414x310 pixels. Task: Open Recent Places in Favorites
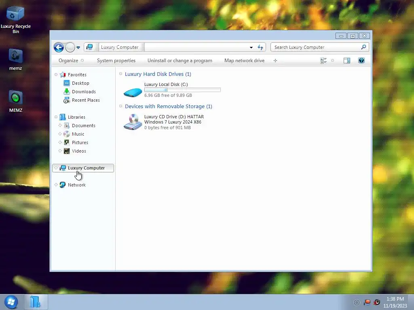tap(86, 100)
